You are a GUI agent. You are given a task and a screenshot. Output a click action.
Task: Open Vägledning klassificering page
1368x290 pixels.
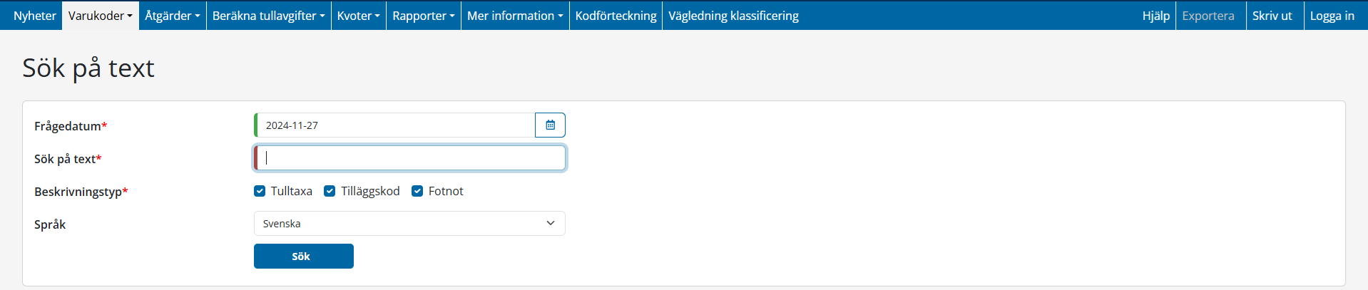click(x=733, y=16)
